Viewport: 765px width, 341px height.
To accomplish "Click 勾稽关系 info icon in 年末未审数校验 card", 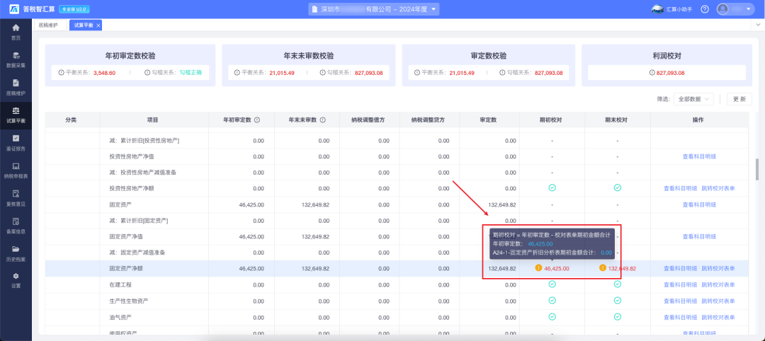I will point(322,73).
